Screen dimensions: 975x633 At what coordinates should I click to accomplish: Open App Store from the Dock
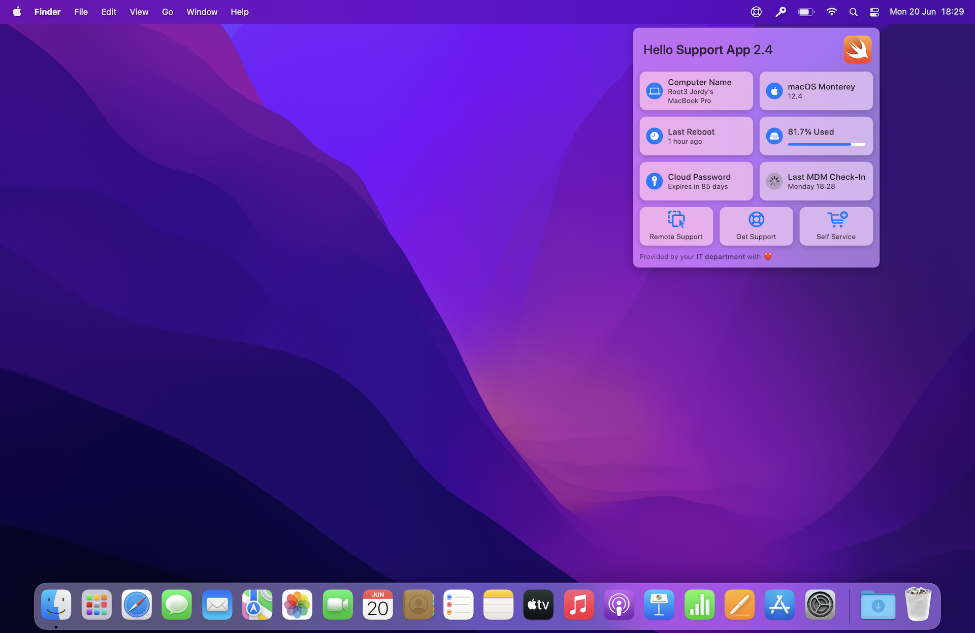(779, 605)
